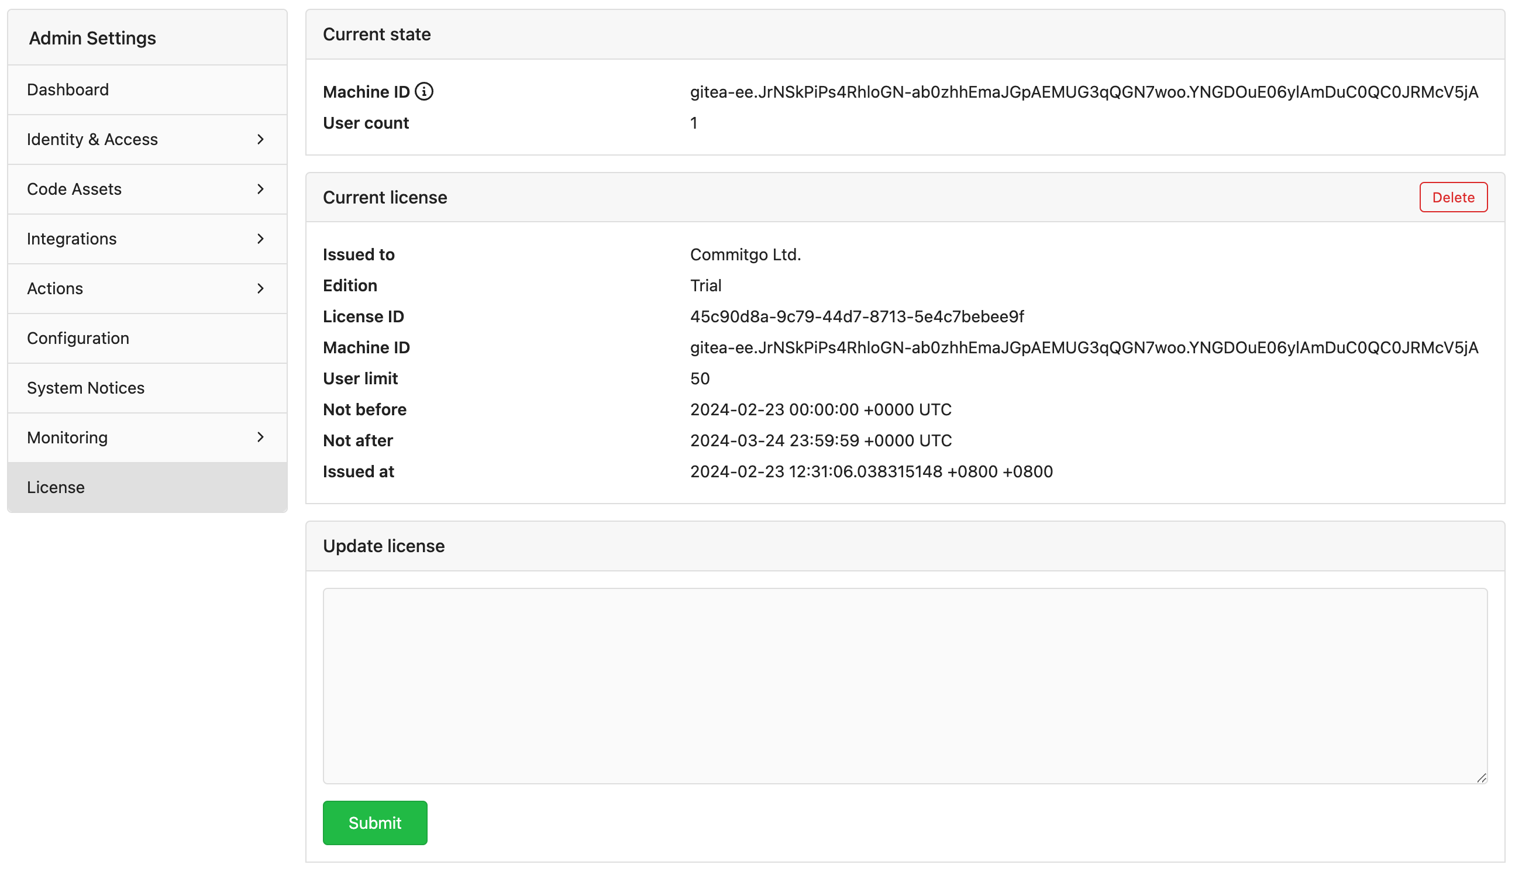The height and width of the screenshot is (875, 1522).
Task: Expand the Identity & Access section
Action: coord(92,139)
